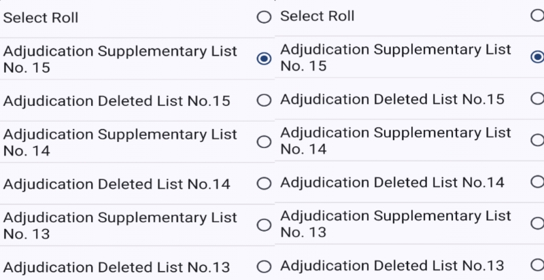Select Deleted List No.14 radio in right list

coord(537,182)
